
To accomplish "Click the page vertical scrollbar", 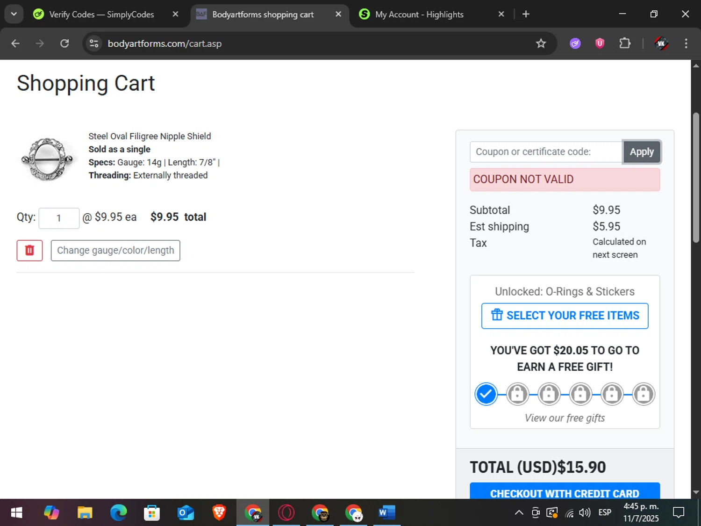I will (x=696, y=178).
